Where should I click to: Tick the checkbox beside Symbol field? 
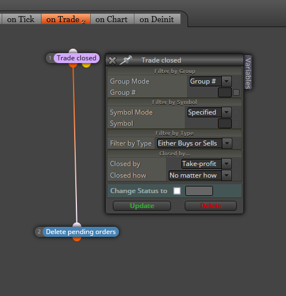pyautogui.click(x=236, y=123)
